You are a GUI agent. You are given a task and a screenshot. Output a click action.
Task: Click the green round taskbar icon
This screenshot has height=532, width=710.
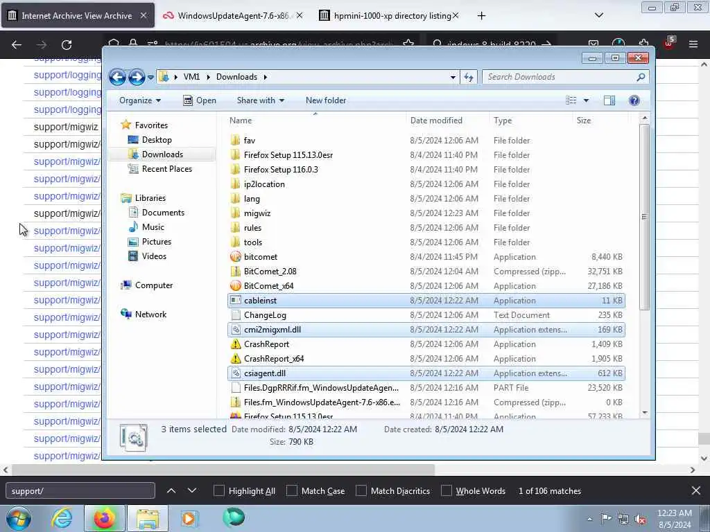[234, 517]
